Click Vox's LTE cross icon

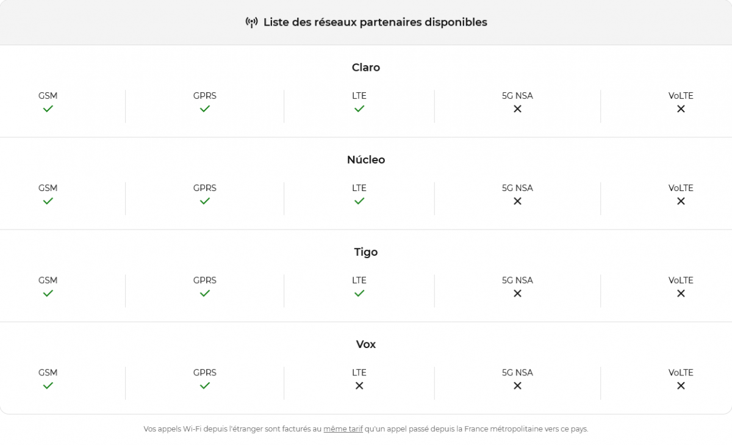(x=359, y=386)
